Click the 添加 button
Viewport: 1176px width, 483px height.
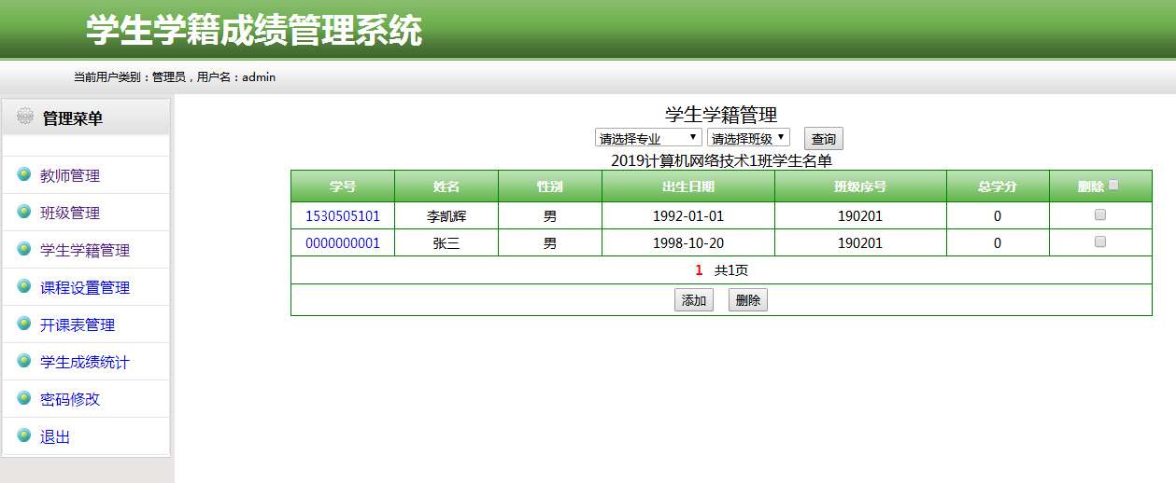click(x=694, y=300)
